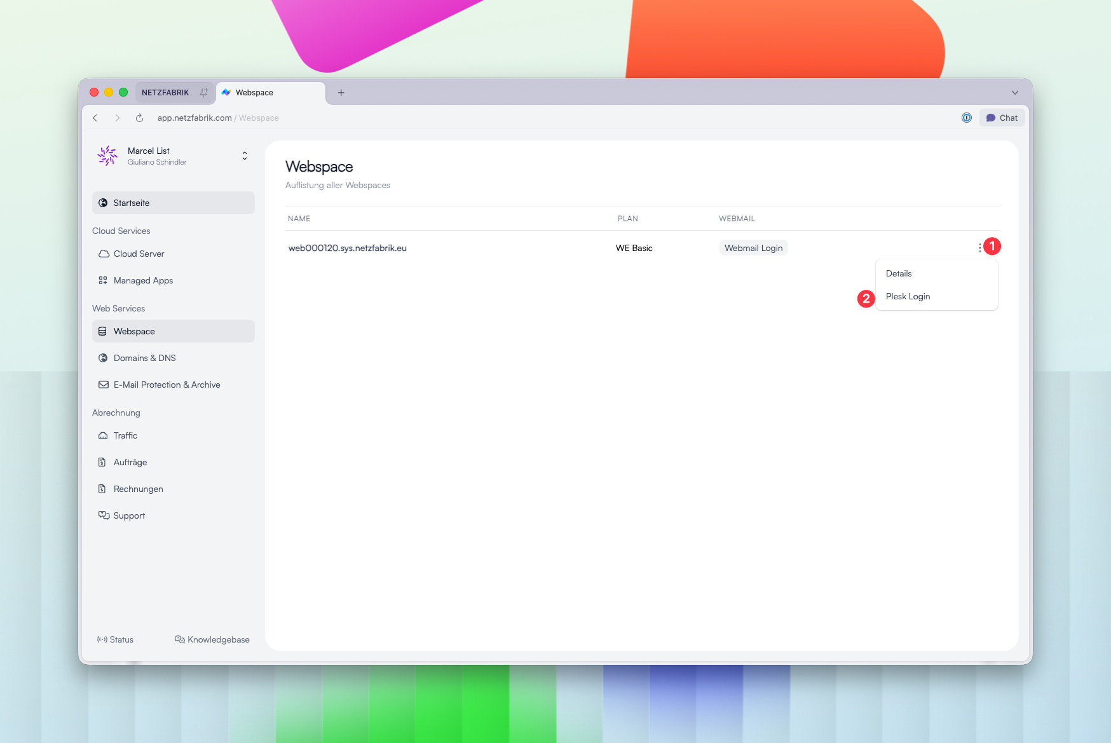Select Plesk Login from the context menu
1111x743 pixels.
point(908,296)
